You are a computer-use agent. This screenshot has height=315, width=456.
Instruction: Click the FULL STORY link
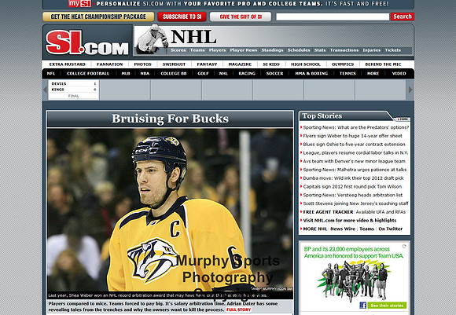[x=238, y=310]
